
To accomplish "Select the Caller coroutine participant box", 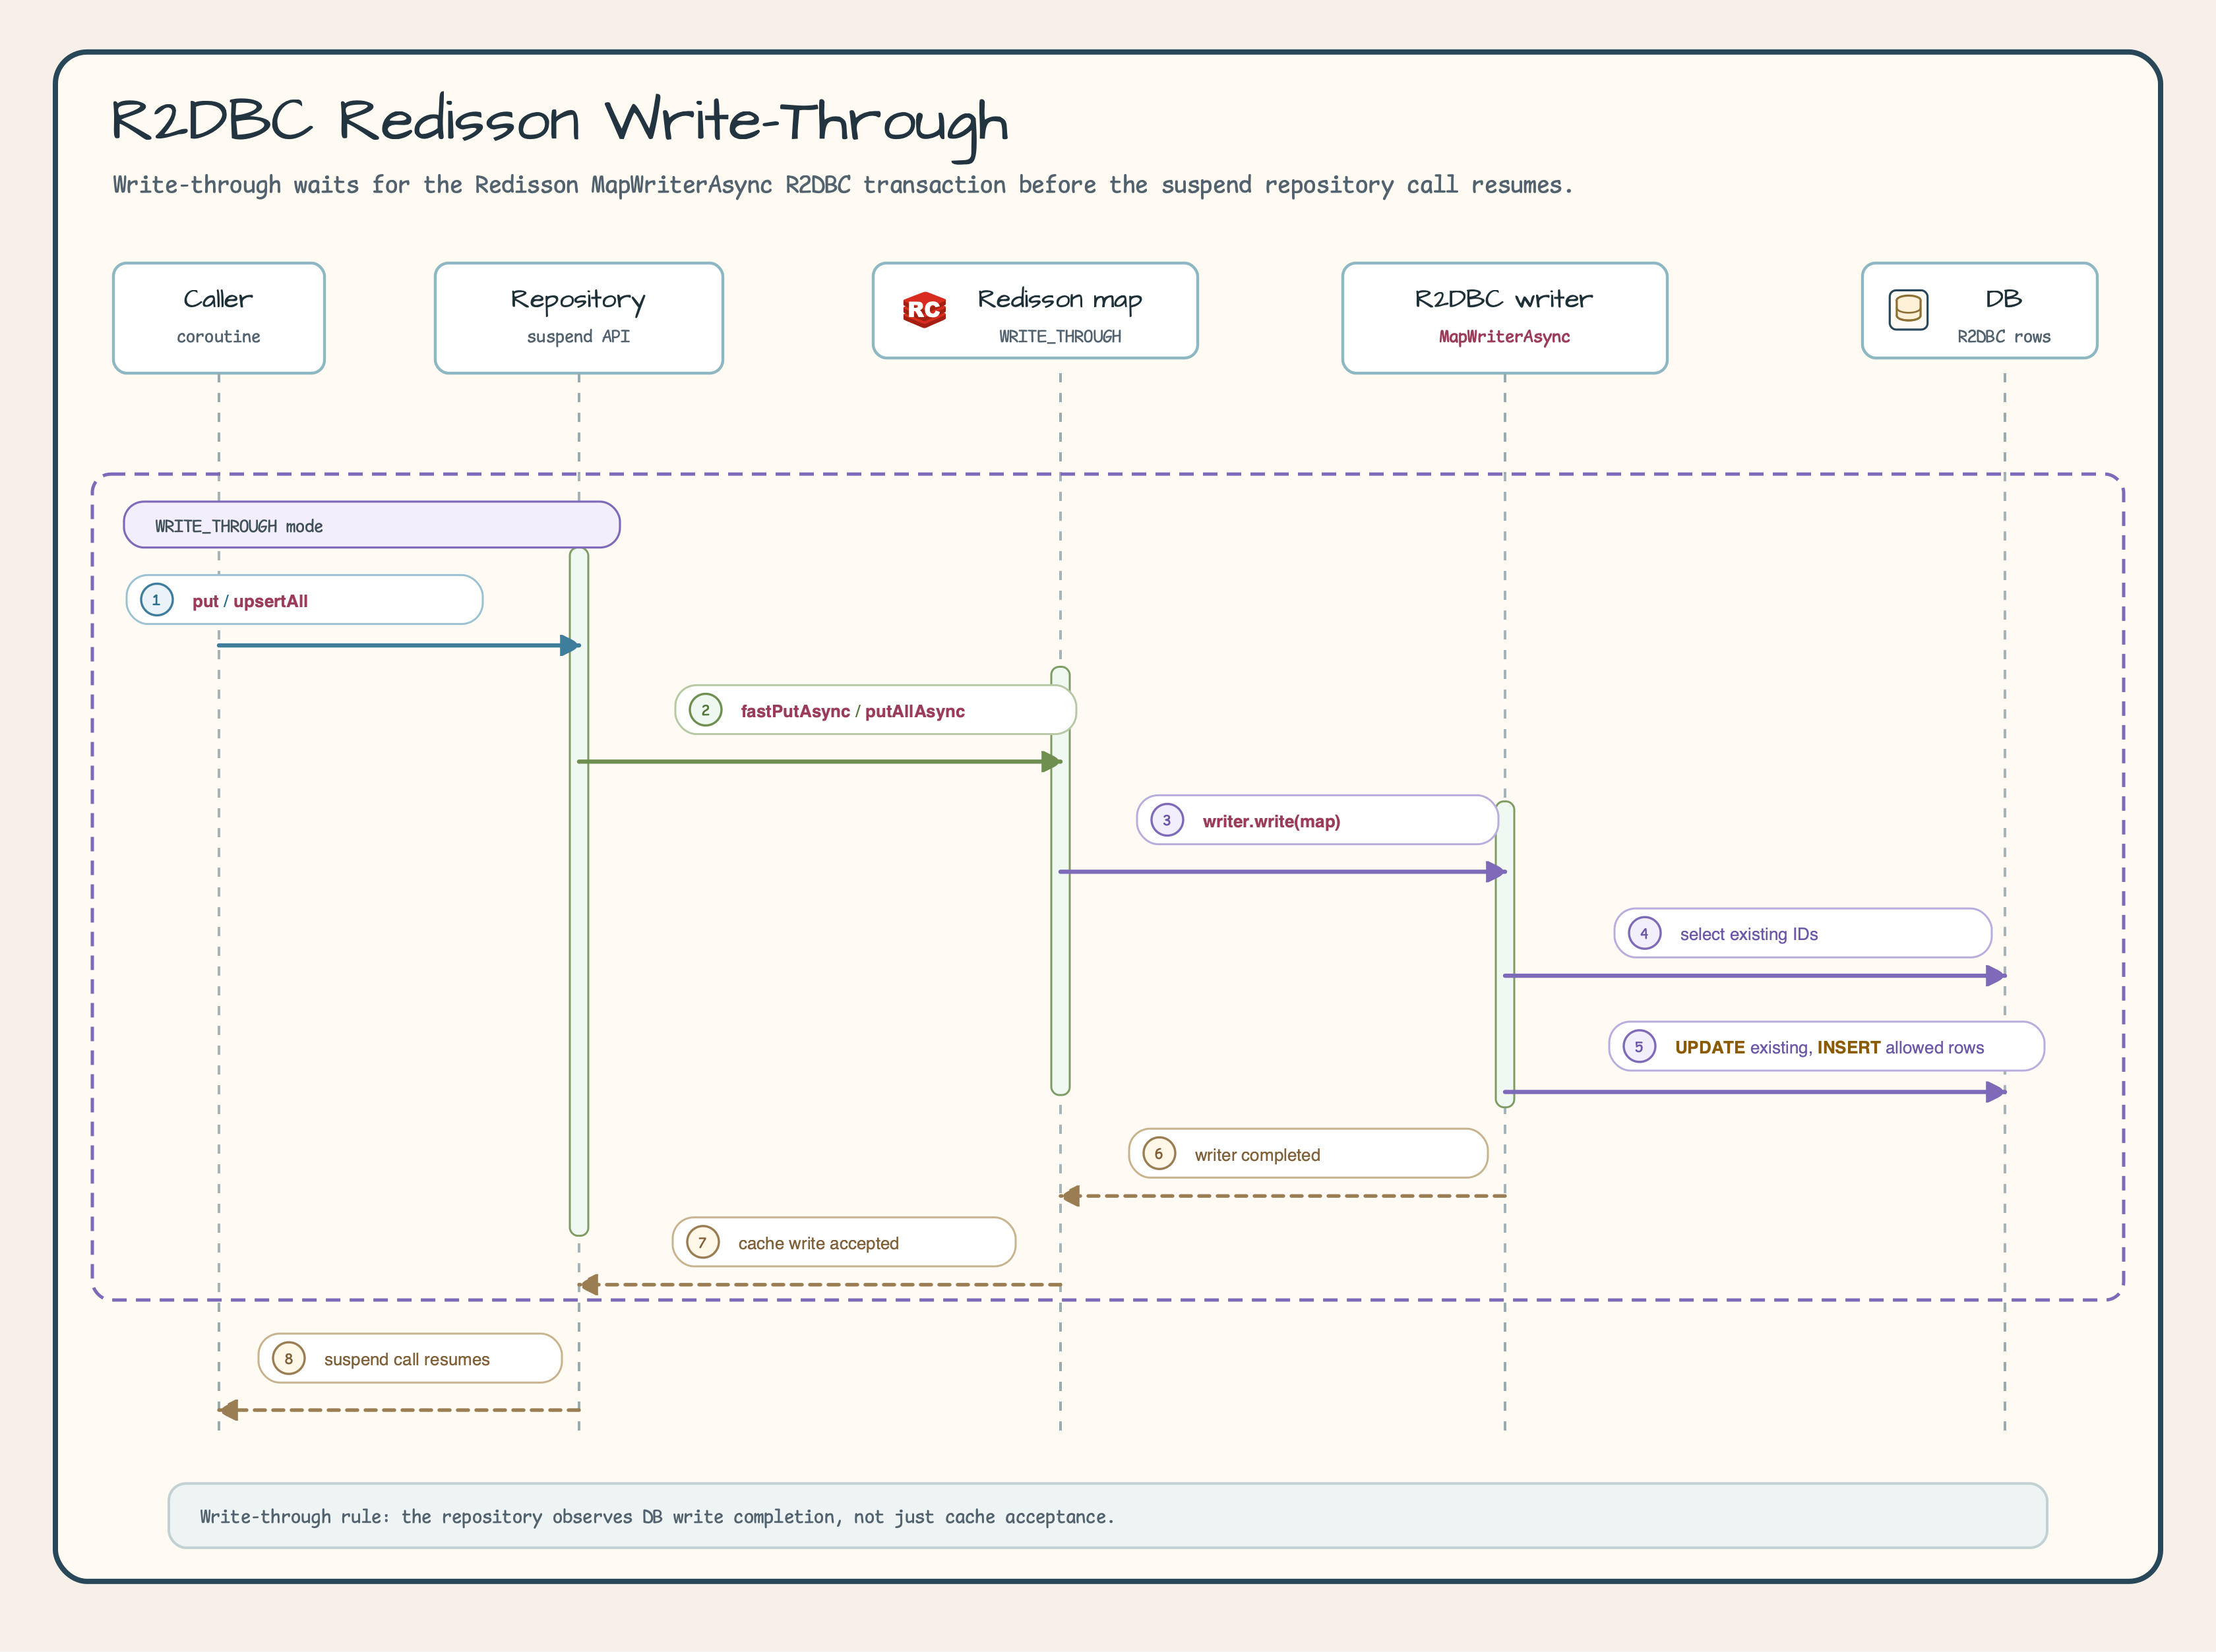I will pos(219,318).
